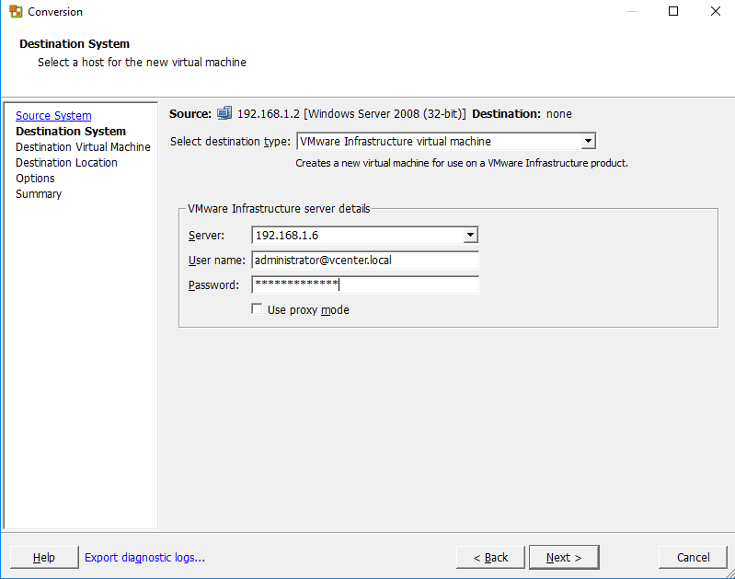Click the Password input field
Screen dimensions: 735x579
pyautogui.click(x=365, y=284)
